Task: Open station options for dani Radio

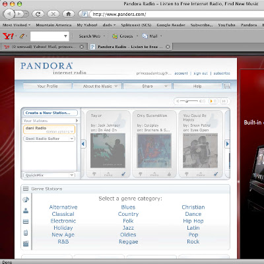Action: point(59,132)
